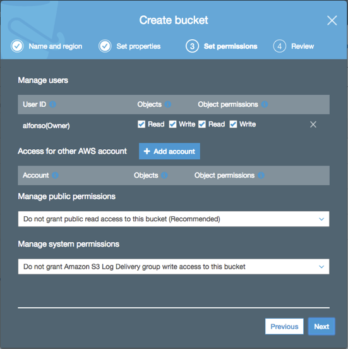This screenshot has height=349, width=348.
Task: Uncheck Objects Write for alfonso
Action: [172, 124]
